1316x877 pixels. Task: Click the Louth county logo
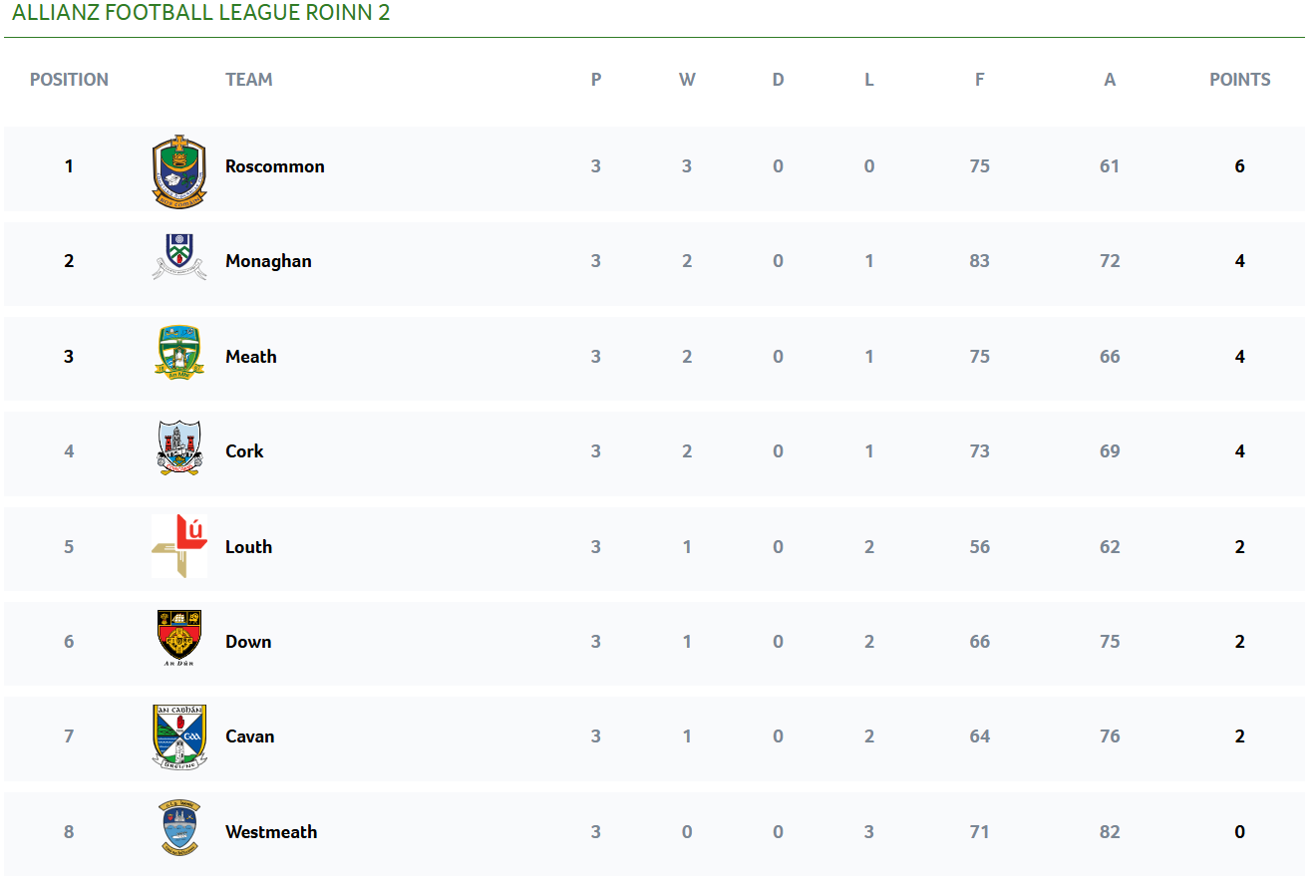[179, 545]
